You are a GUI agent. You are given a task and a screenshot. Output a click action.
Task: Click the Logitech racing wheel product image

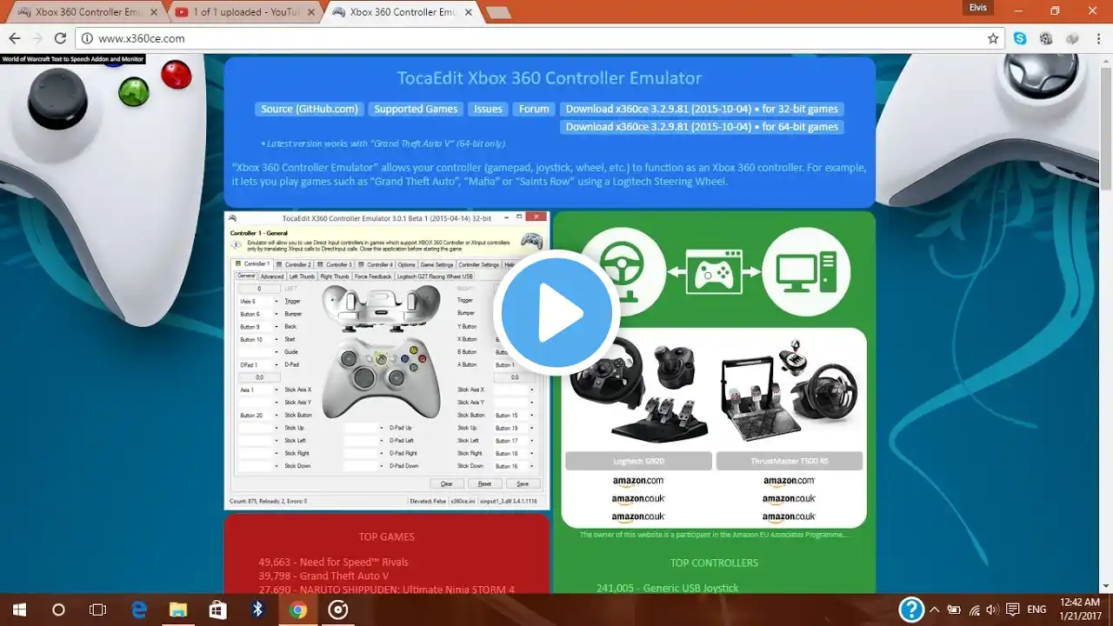coord(638,389)
